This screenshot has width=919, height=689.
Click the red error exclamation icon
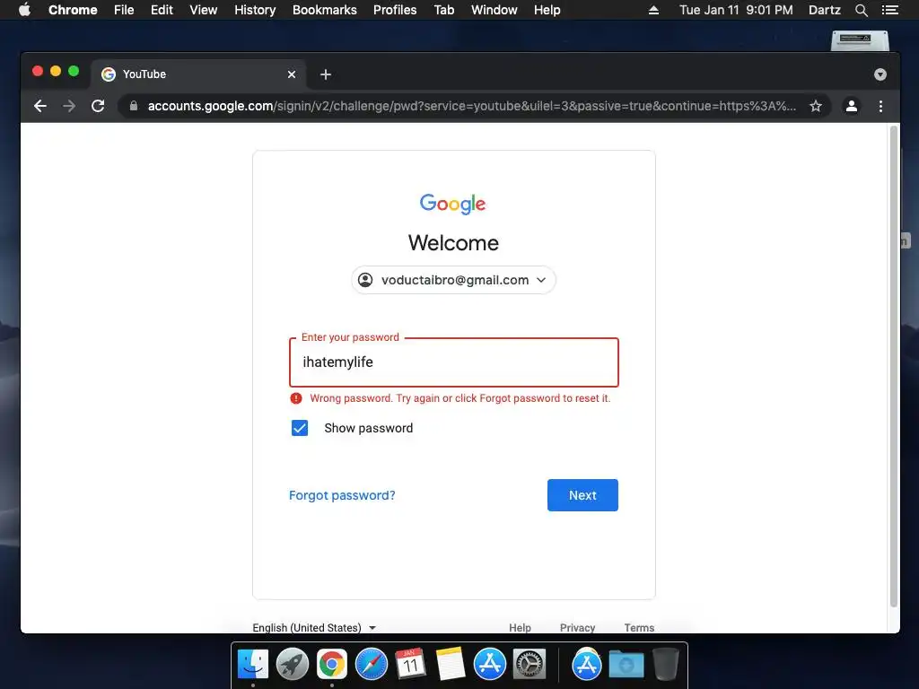[x=296, y=398]
